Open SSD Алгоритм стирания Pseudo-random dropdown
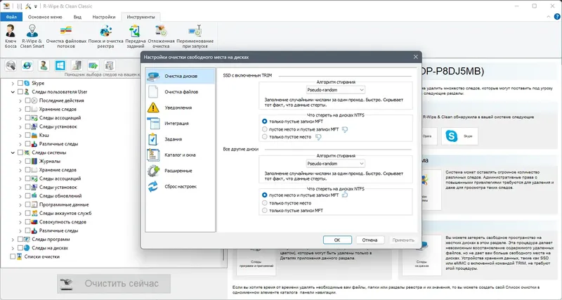562x300 pixels. pyautogui.click(x=336, y=90)
